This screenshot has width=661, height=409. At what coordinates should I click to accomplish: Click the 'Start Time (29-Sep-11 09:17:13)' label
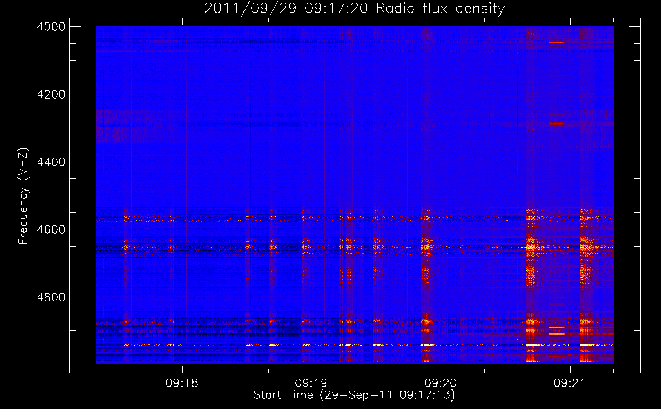[x=354, y=395]
